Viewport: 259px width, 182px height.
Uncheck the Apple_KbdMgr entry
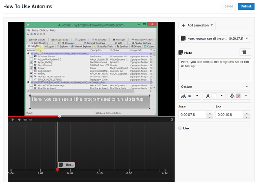[31, 62]
